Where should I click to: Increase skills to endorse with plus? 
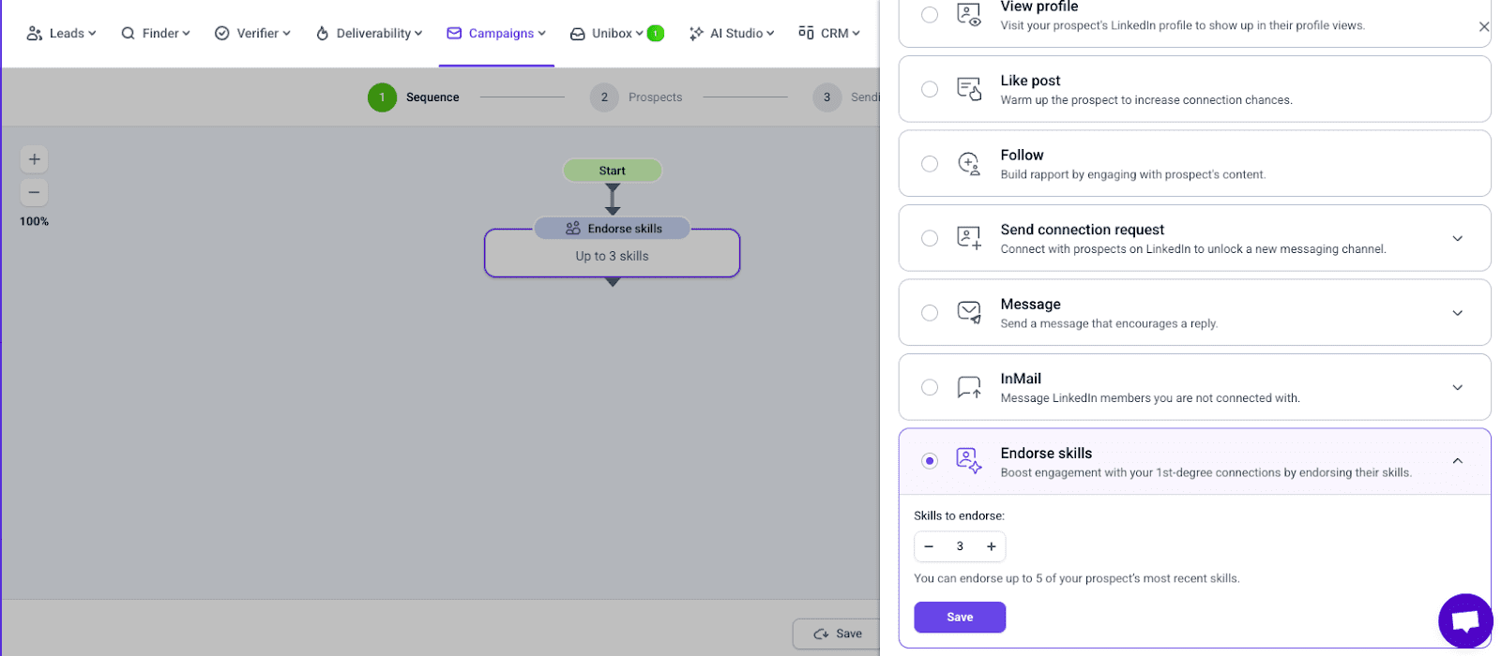coord(991,546)
